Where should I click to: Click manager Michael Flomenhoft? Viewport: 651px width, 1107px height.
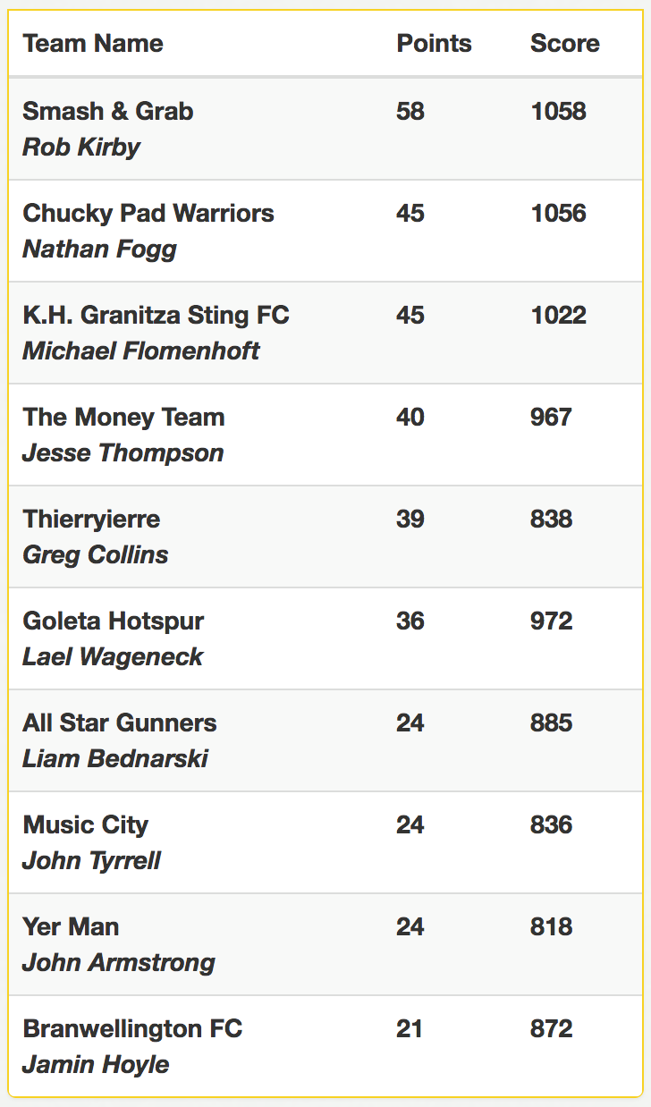tap(141, 351)
